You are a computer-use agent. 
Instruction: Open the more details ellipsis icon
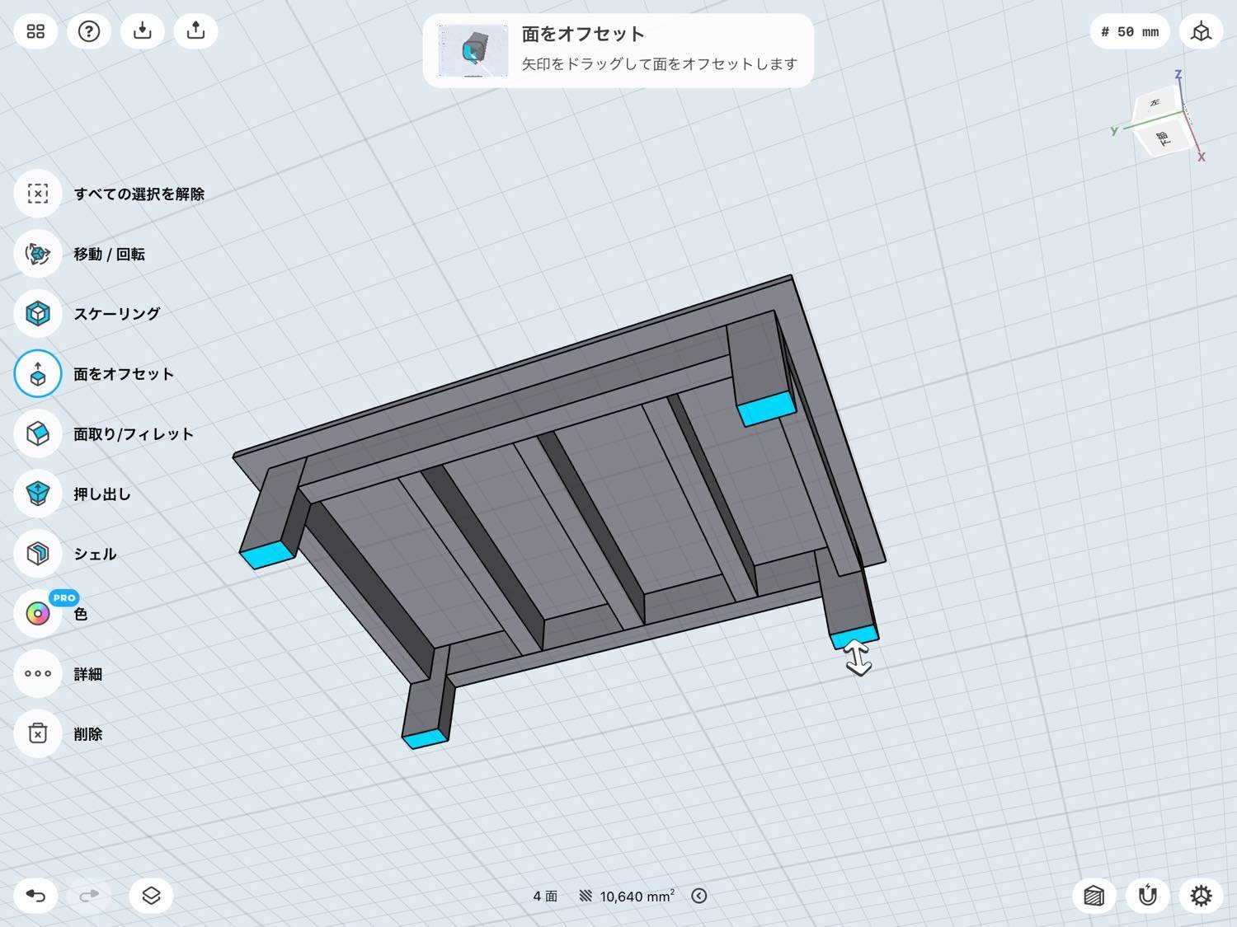point(38,674)
